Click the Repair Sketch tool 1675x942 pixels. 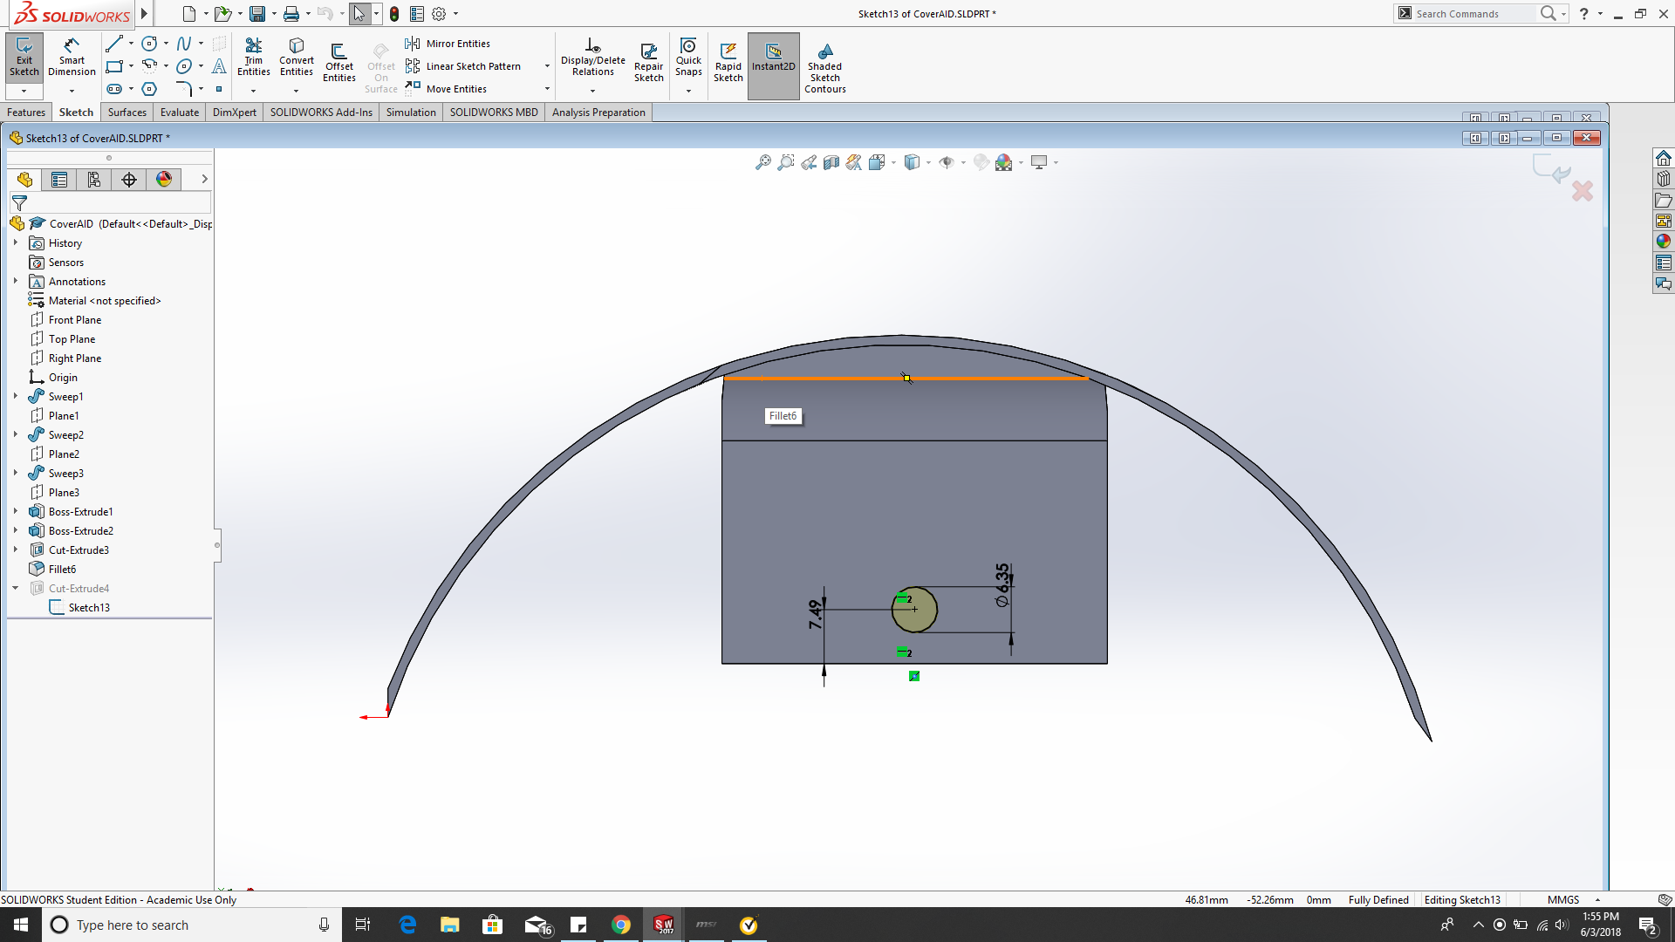click(x=648, y=63)
